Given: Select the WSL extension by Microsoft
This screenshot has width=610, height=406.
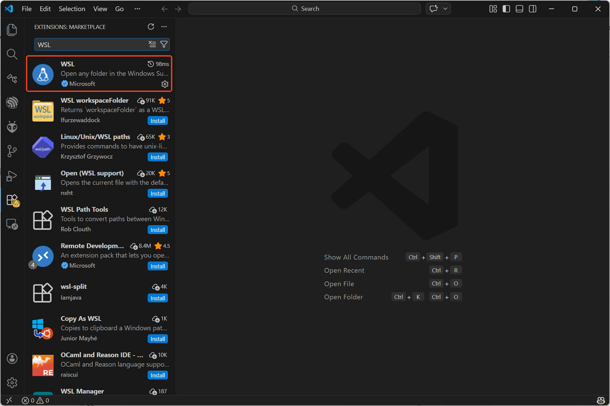Looking at the screenshot, I should (99, 73).
